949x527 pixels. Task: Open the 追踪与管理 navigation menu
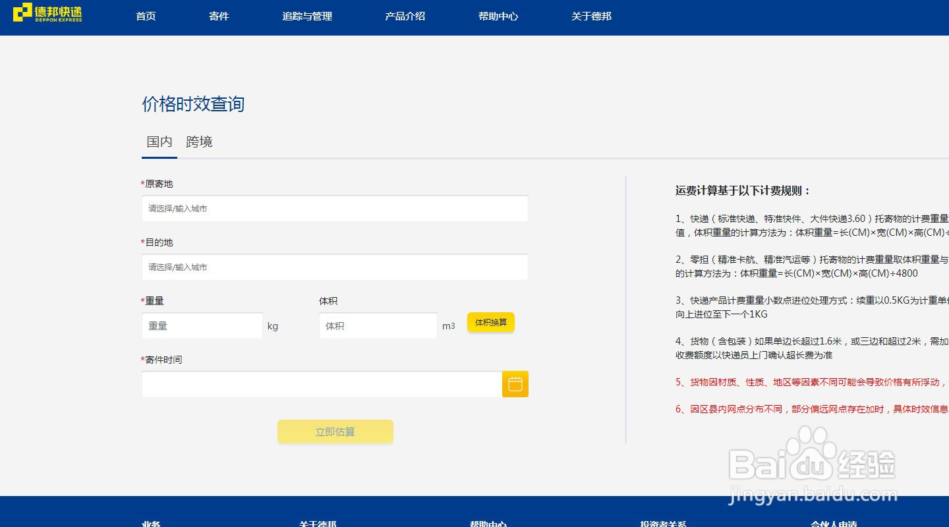click(x=306, y=16)
